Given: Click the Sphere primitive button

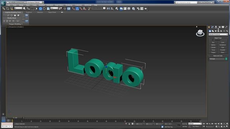Looking at the screenshot, I should pyautogui.click(x=213, y=45).
